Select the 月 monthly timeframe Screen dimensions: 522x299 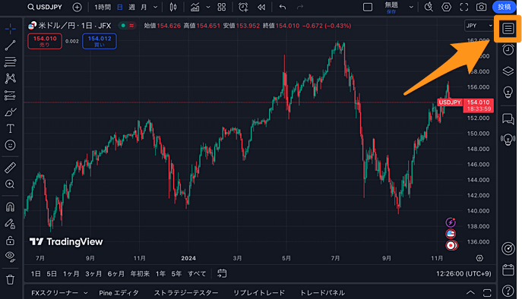[144, 7]
